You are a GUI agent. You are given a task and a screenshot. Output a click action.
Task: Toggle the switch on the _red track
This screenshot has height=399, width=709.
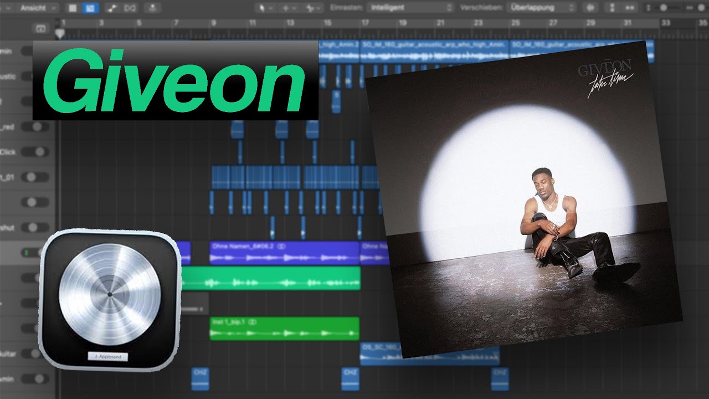click(34, 126)
